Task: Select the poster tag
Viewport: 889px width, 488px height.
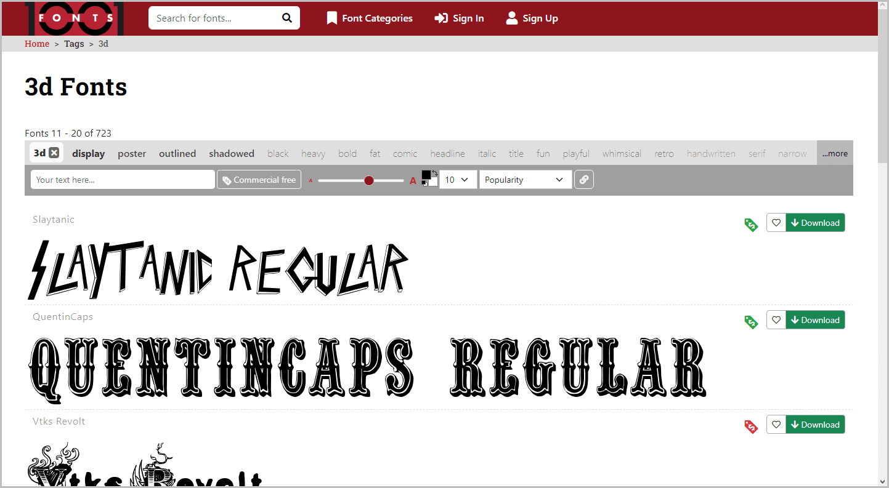Action: coord(132,154)
